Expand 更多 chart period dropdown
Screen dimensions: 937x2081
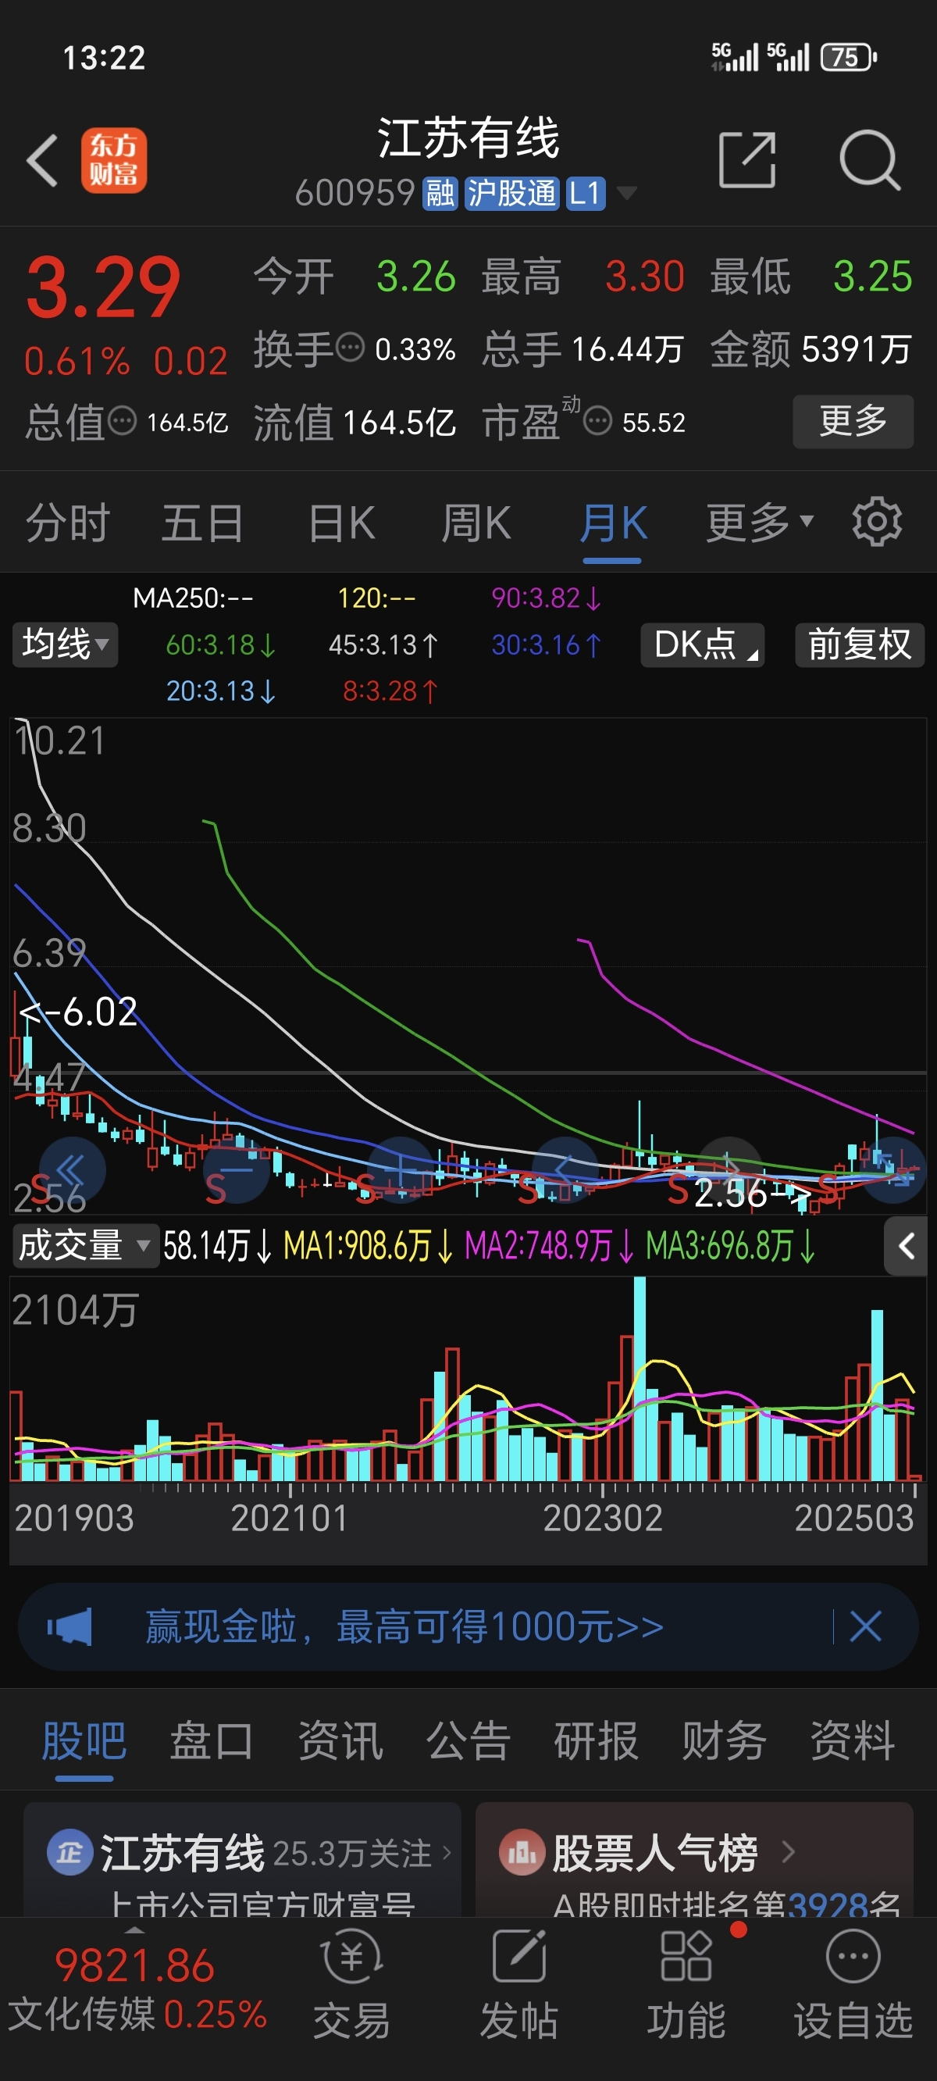pyautogui.click(x=760, y=523)
